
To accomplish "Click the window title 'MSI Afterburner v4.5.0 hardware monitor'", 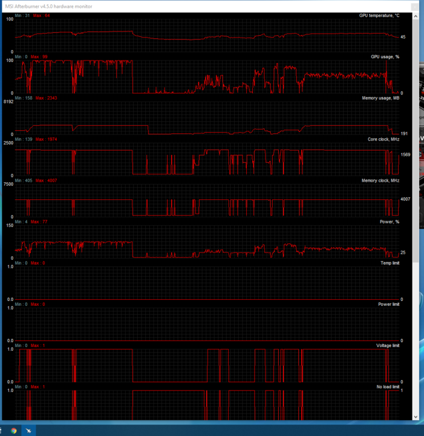I will (x=48, y=7).
